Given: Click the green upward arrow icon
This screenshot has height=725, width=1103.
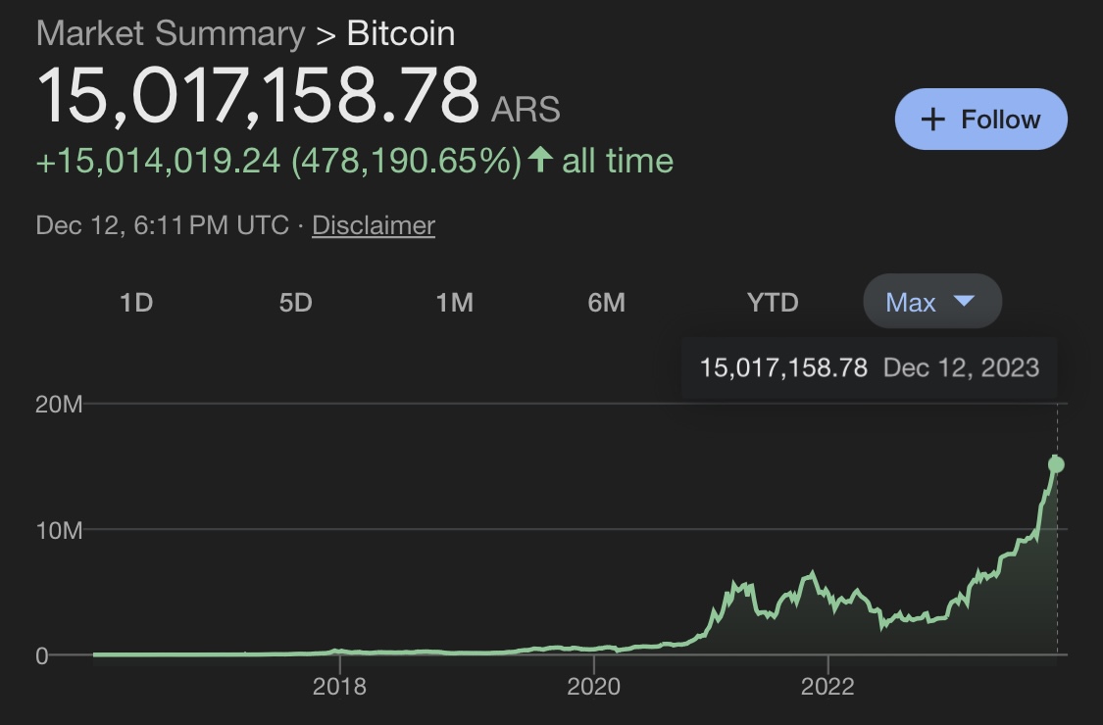Looking at the screenshot, I should pos(538,161).
